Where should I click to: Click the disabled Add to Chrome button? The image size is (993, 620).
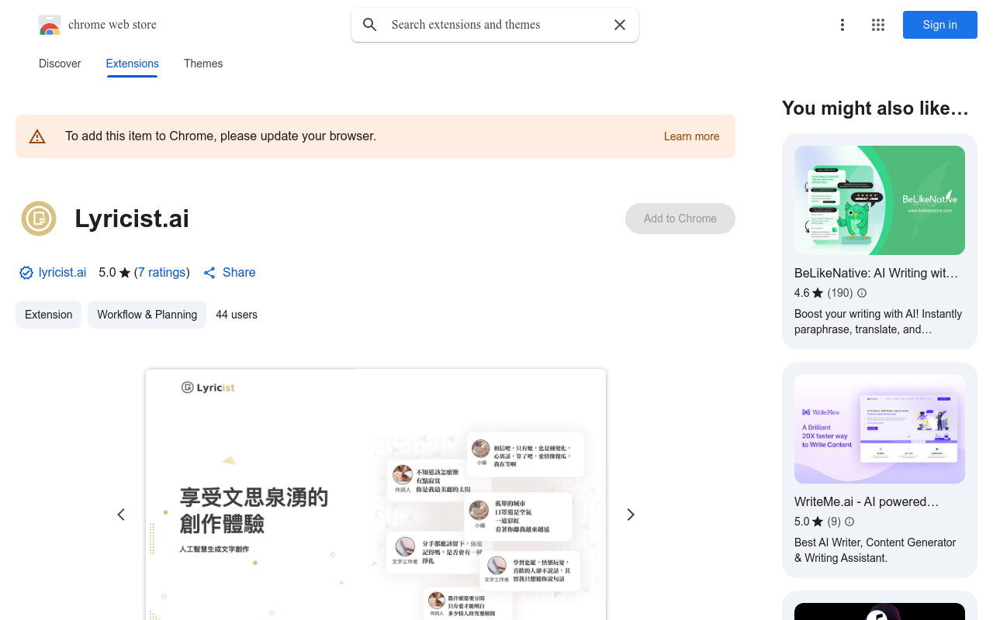click(680, 219)
